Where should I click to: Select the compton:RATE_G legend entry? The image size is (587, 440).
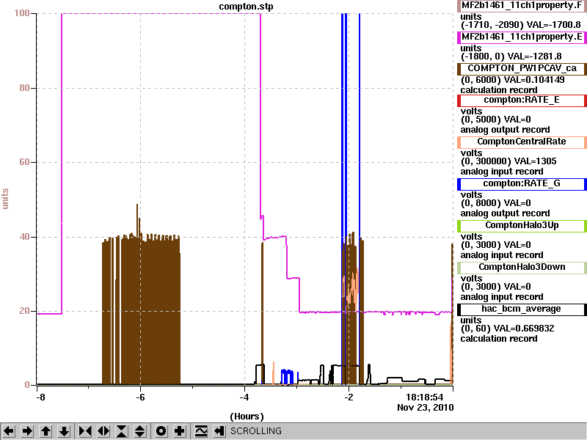point(522,184)
